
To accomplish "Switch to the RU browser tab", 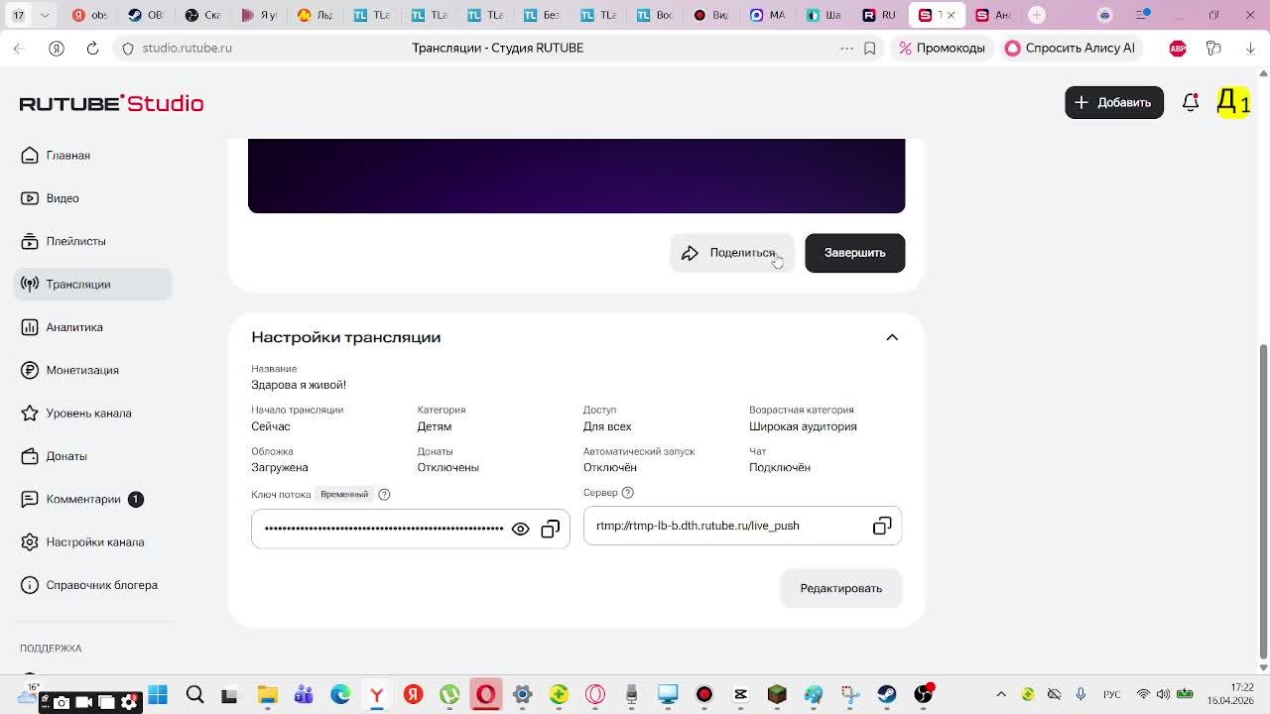I will point(880,15).
